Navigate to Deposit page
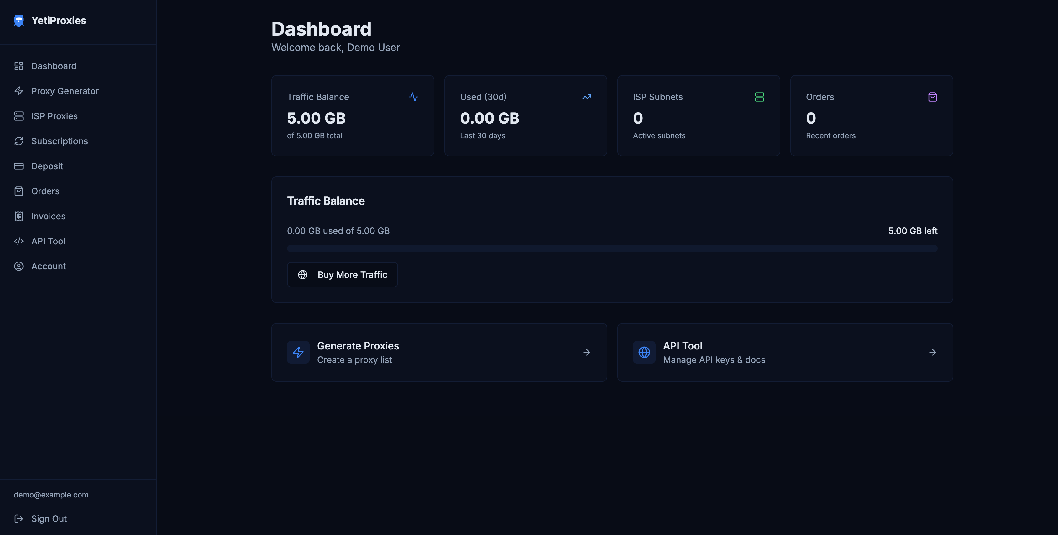 78,166
